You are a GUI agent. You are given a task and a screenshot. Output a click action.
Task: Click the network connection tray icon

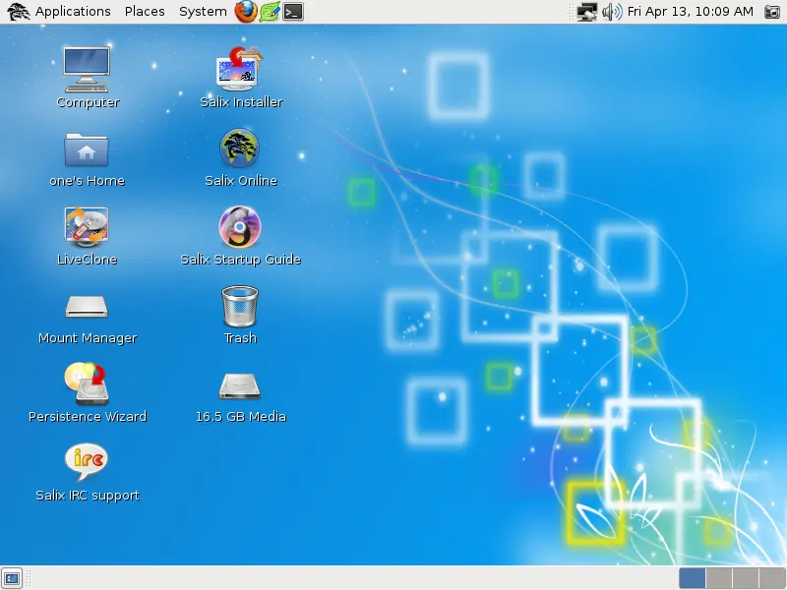(x=586, y=12)
